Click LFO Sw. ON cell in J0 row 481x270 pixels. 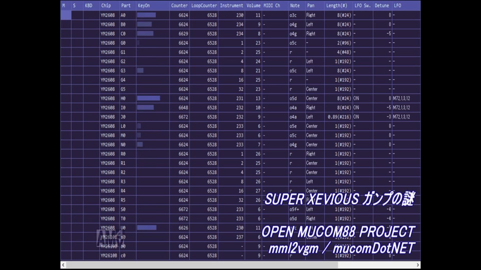pos(363,116)
